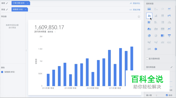Click the 筛选器 heading

pyautogui.click(x=4, y=16)
